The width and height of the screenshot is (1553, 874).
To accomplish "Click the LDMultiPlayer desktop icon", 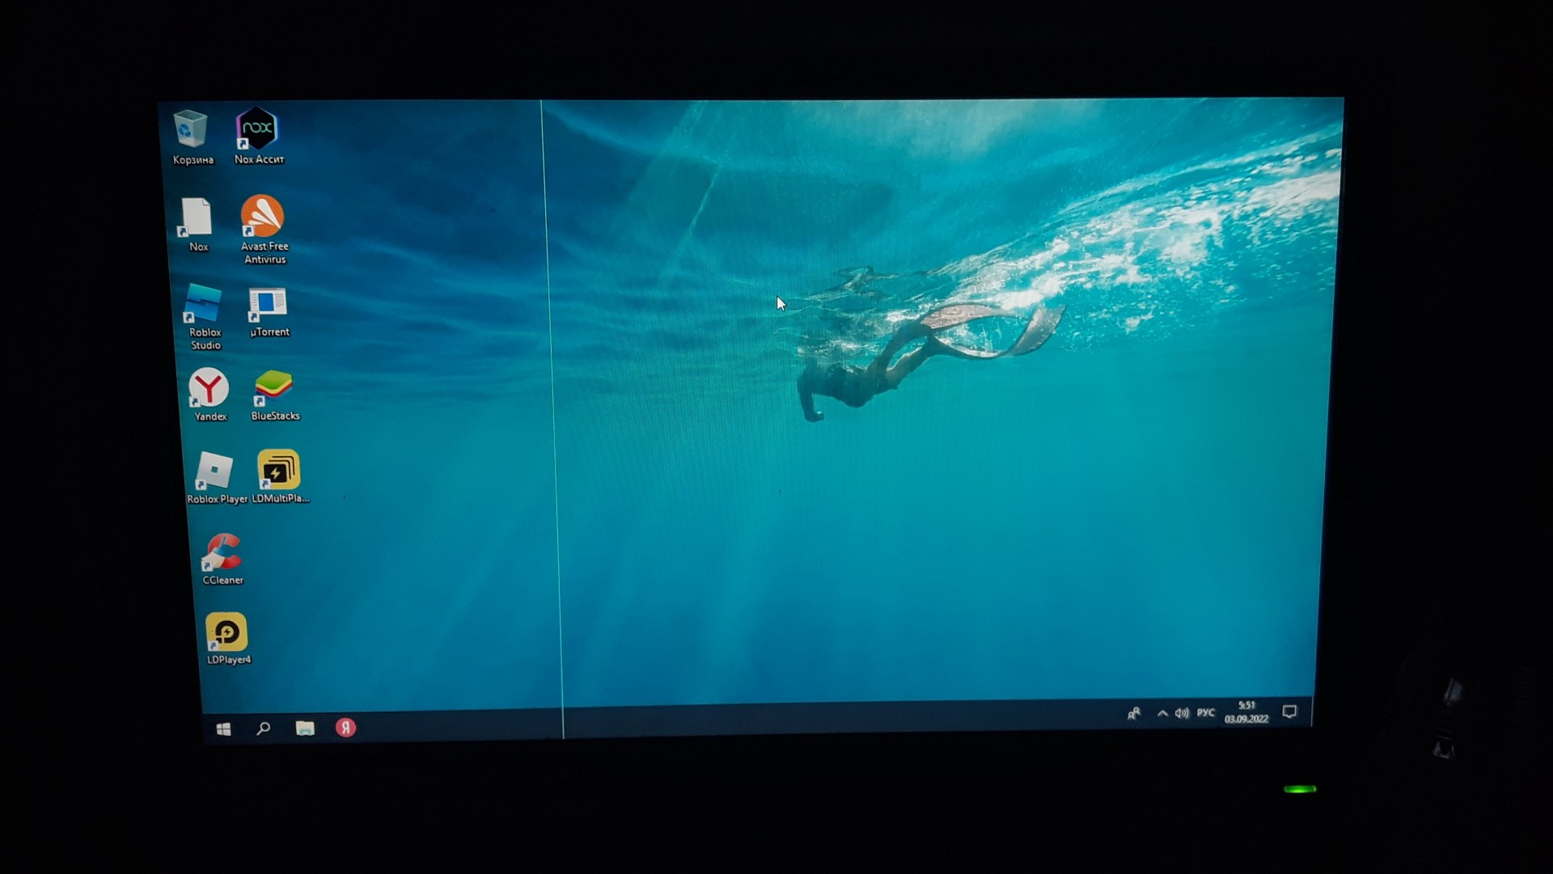I will point(278,470).
